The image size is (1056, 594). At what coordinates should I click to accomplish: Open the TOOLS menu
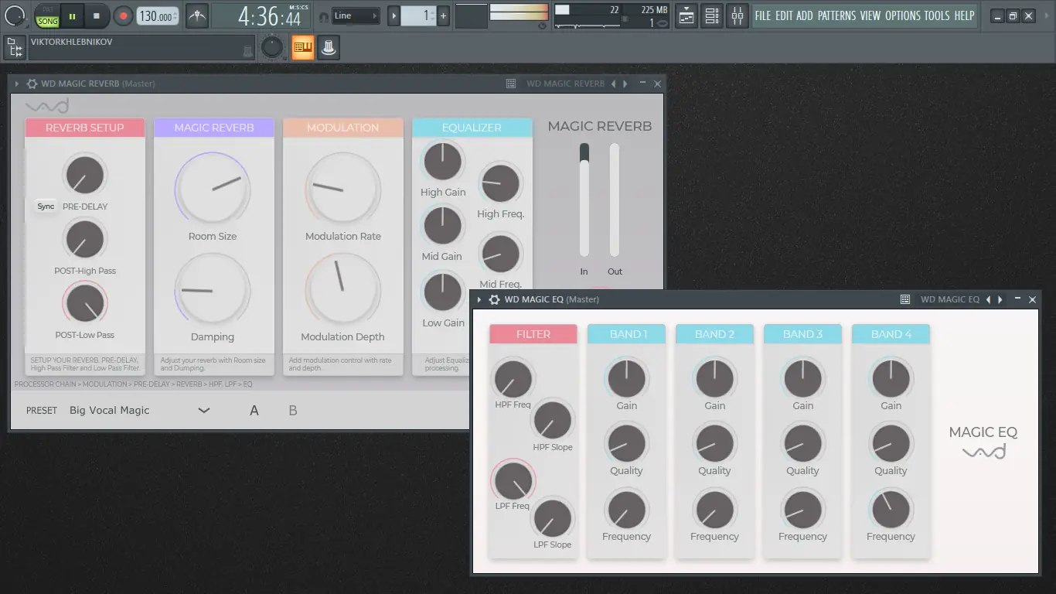[937, 15]
